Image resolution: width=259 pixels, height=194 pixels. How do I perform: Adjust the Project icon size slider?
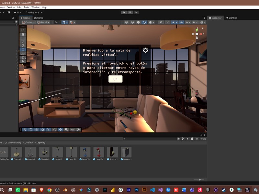199,179
